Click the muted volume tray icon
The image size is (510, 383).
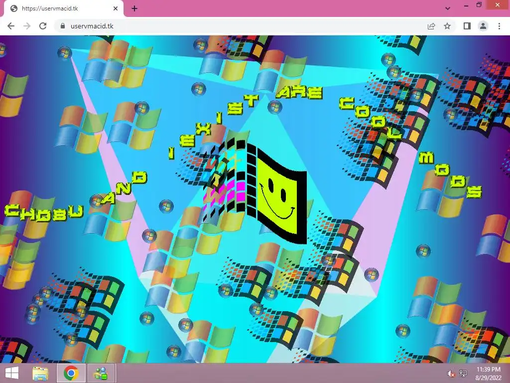point(451,374)
